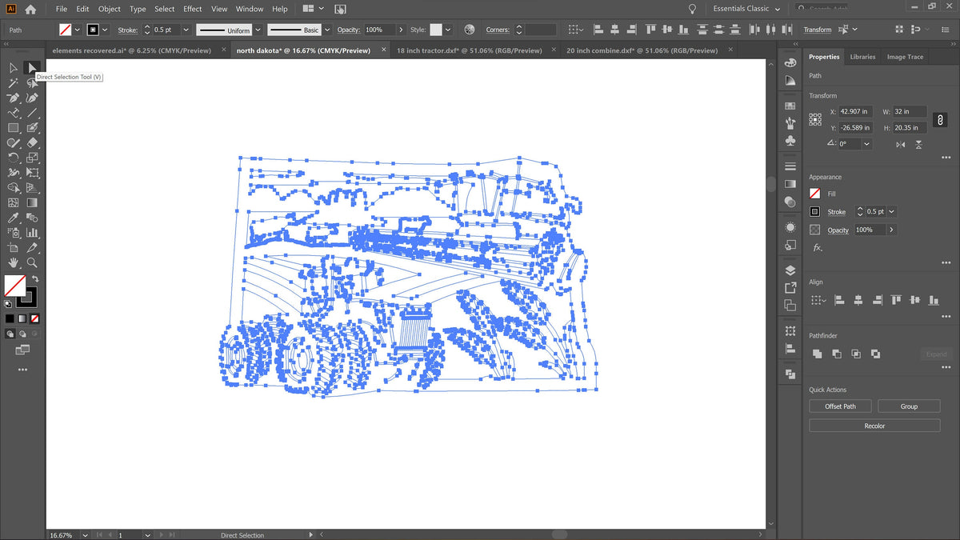Set default fill and stroke

[8, 303]
